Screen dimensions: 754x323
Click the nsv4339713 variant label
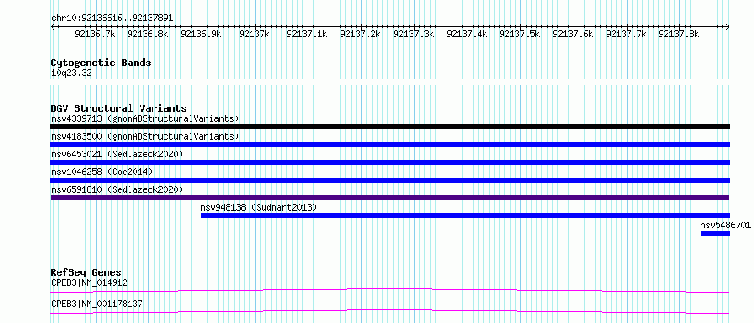click(145, 118)
